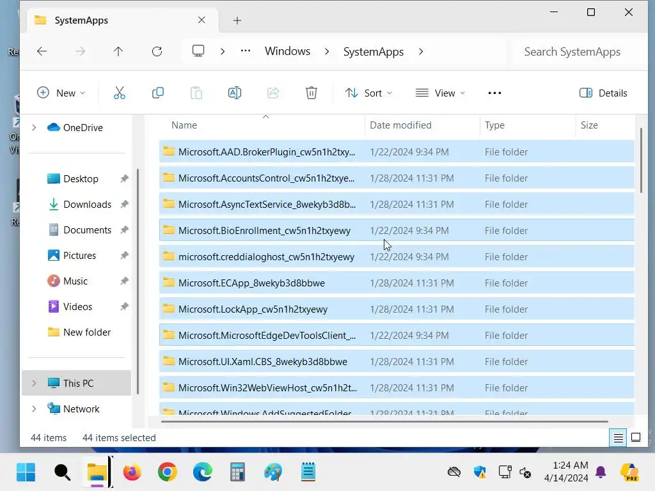
Task: Click chevron after Windows breadcrumb
Action: point(327,51)
